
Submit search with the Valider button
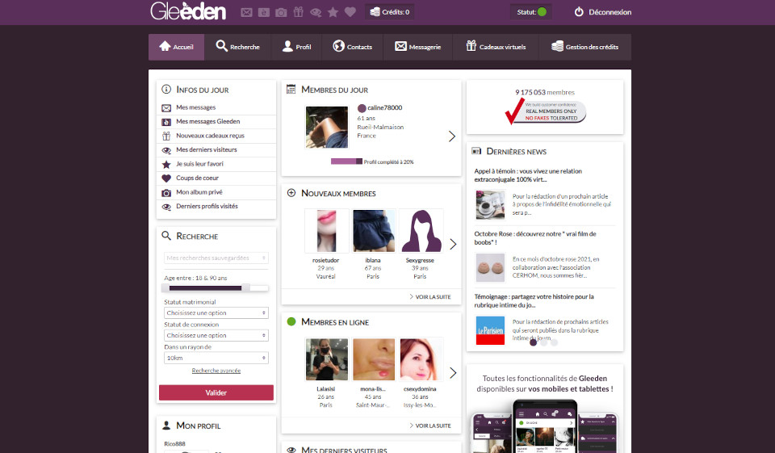point(216,392)
